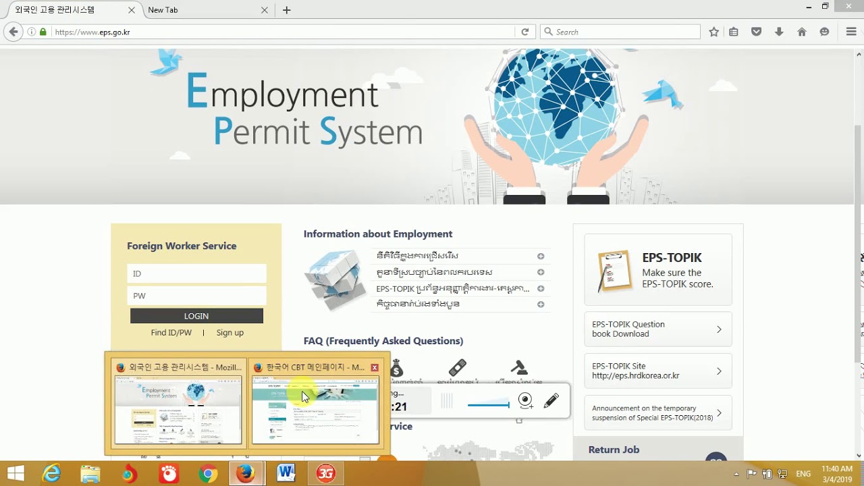
Task: Open Microsoft Word from the taskbar
Action: 286,474
